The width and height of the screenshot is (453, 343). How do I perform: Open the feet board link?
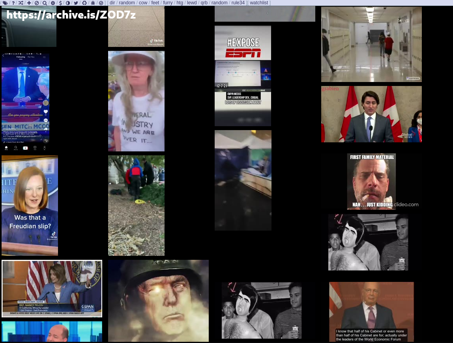point(155,3)
